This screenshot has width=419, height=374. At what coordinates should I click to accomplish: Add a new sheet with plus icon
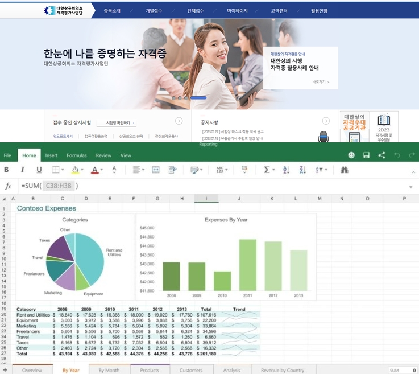click(x=5, y=370)
